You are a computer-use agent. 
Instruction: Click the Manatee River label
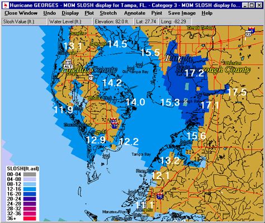point(115,212)
